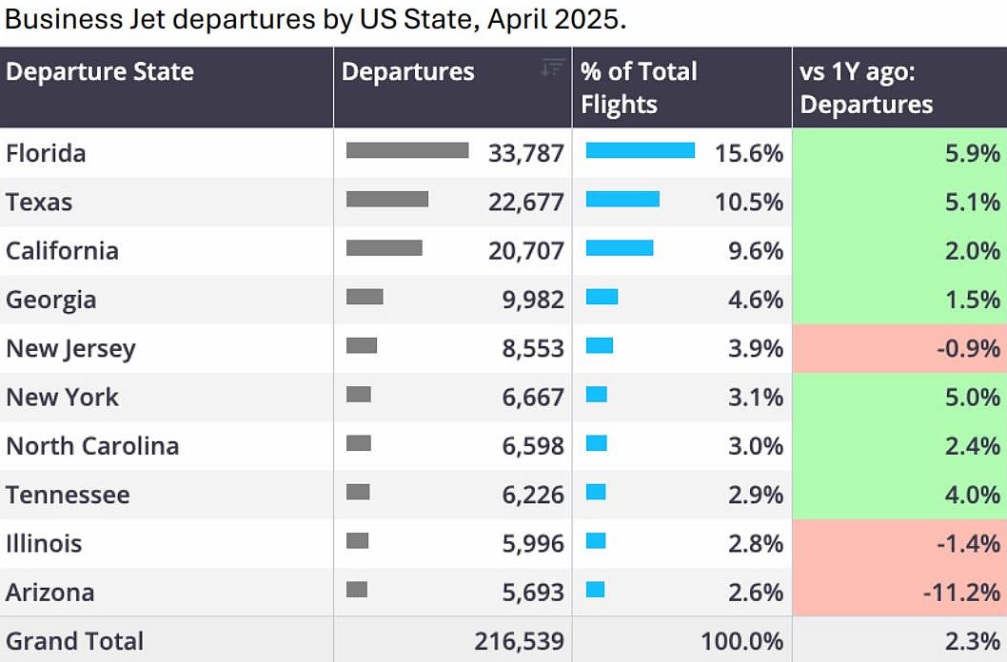
Task: Select the Illinois row label
Action: pos(44,543)
